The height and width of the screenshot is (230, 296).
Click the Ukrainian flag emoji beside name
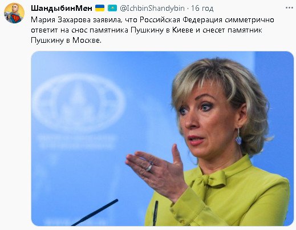pos(100,8)
